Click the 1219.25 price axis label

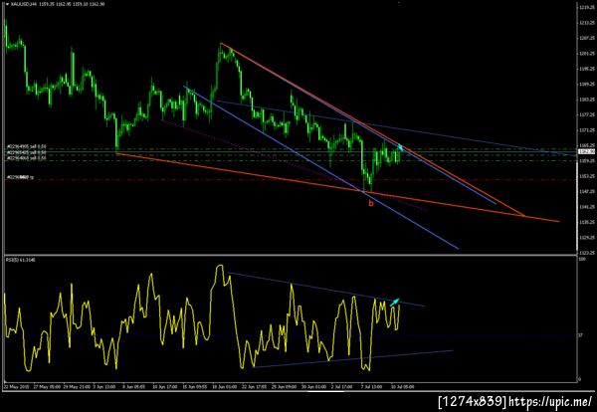[587, 7]
